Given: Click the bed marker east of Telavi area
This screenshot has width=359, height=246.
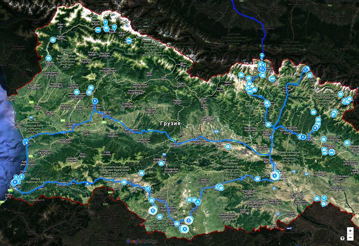Looking at the screenshot, I should coord(331,152).
